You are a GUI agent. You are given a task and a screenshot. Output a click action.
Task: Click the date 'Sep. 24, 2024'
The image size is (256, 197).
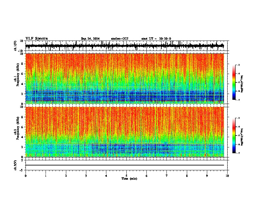[90, 39]
